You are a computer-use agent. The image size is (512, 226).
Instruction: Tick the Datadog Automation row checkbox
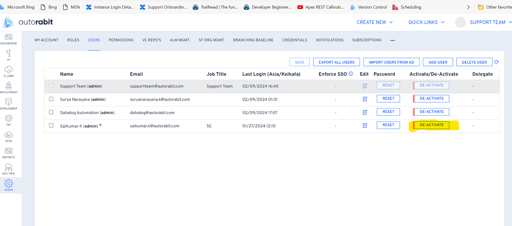(x=51, y=112)
